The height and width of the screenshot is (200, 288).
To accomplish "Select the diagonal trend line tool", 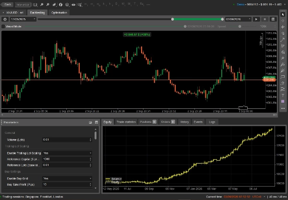I will point(283,39).
